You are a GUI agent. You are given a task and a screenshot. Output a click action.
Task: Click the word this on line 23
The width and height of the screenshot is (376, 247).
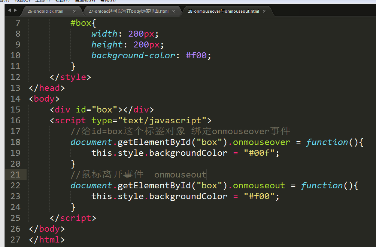pyautogui.click(x=101, y=196)
